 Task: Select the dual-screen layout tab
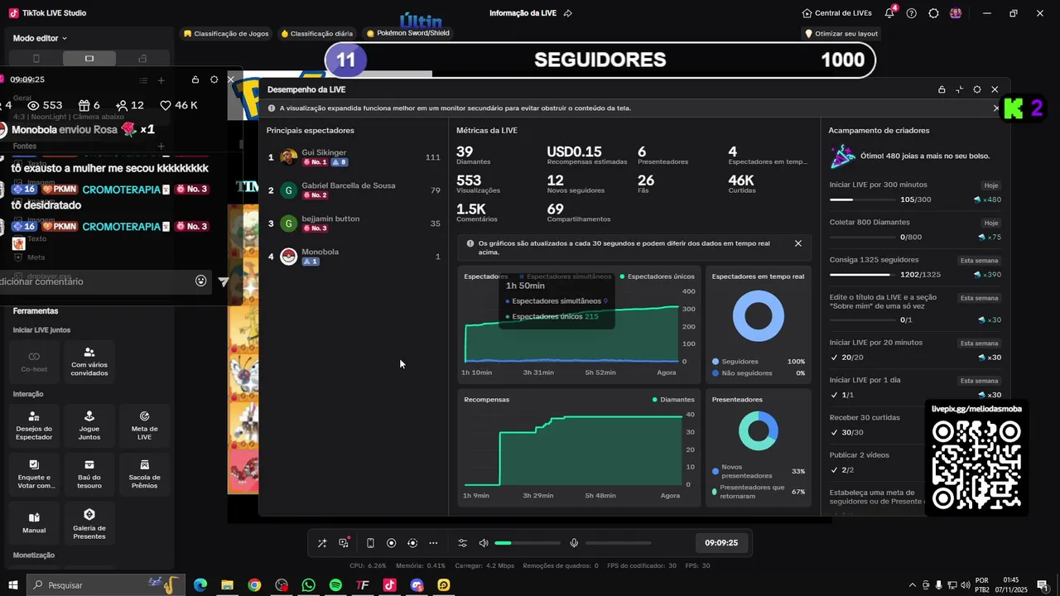[142, 59]
